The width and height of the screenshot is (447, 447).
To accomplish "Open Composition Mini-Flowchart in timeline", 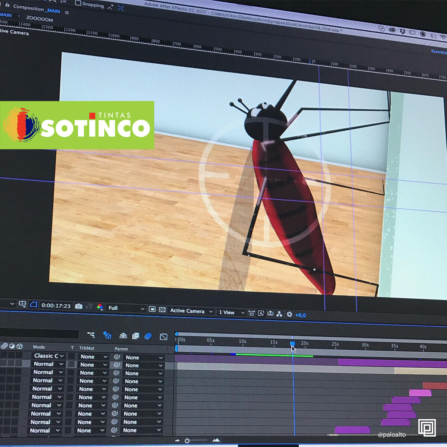I will pyautogui.click(x=91, y=335).
